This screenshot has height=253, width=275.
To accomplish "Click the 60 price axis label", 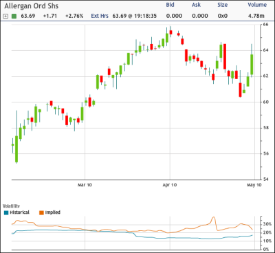I will [x=265, y=102].
